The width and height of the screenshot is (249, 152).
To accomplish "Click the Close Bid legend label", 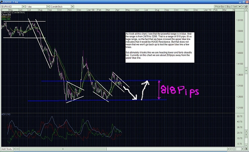I will (6, 15).
